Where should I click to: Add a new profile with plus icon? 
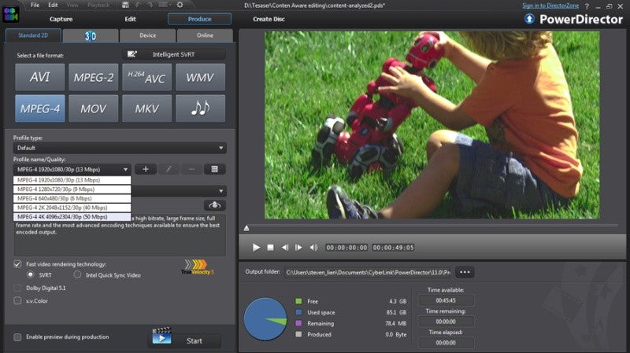coord(146,169)
